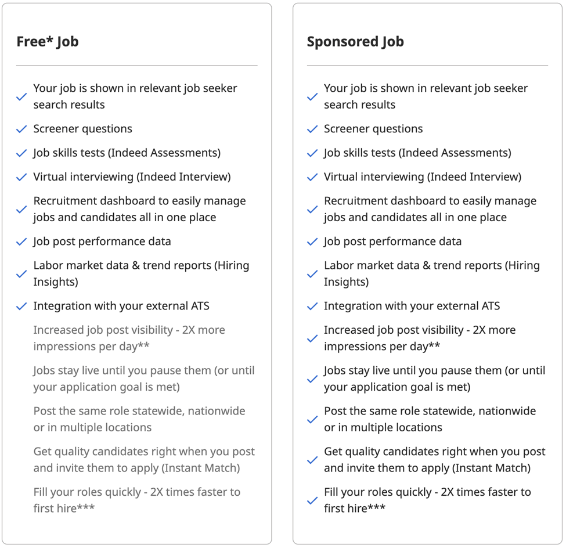Select the greyed-out Instant Match feature in Free Job
The width and height of the screenshot is (566, 548).
click(x=144, y=460)
